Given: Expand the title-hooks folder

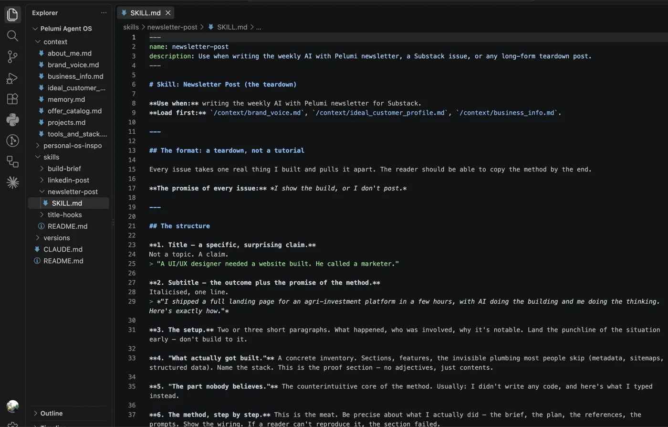Looking at the screenshot, I should [x=42, y=215].
